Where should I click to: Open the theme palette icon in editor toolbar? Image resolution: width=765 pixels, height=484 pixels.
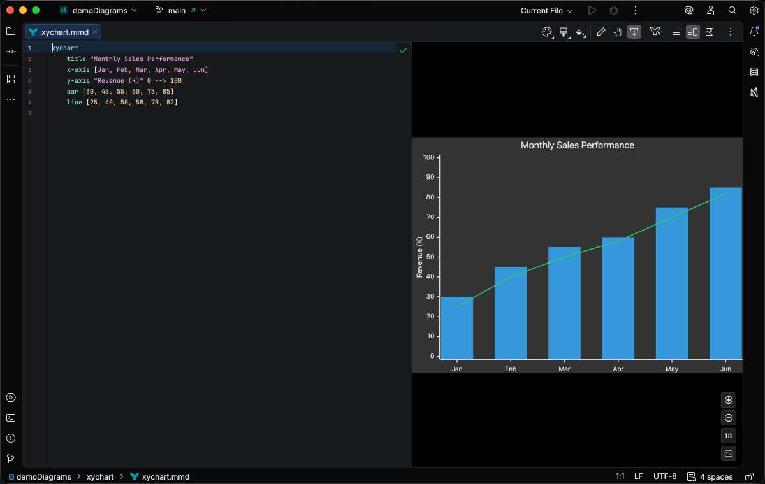pos(547,32)
